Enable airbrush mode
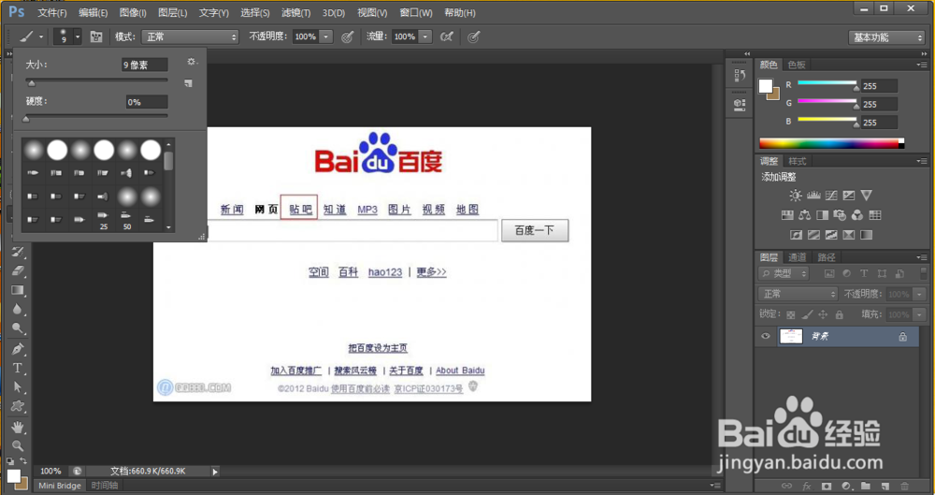The height and width of the screenshot is (495, 935). (x=447, y=37)
